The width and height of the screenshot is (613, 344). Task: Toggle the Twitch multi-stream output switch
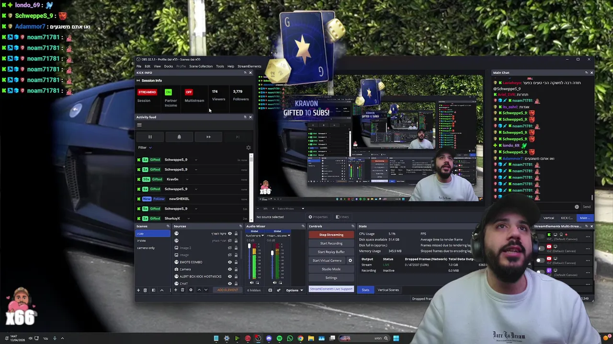[540, 272]
